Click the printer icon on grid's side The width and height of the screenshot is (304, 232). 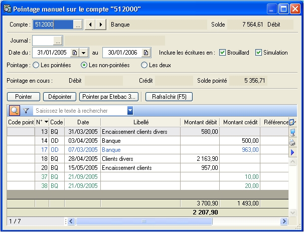click(292, 142)
